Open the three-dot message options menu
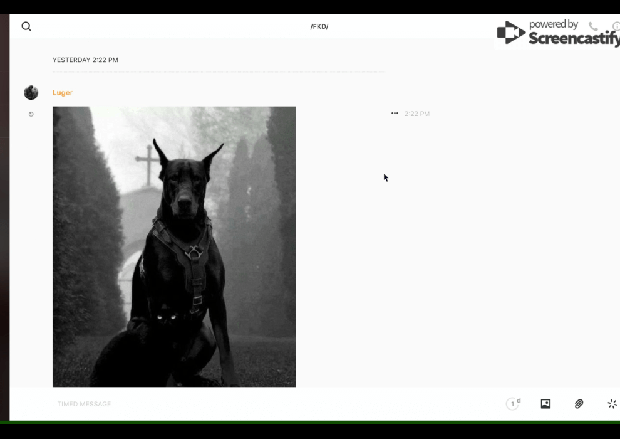Screen dimensions: 620x439 point(395,114)
